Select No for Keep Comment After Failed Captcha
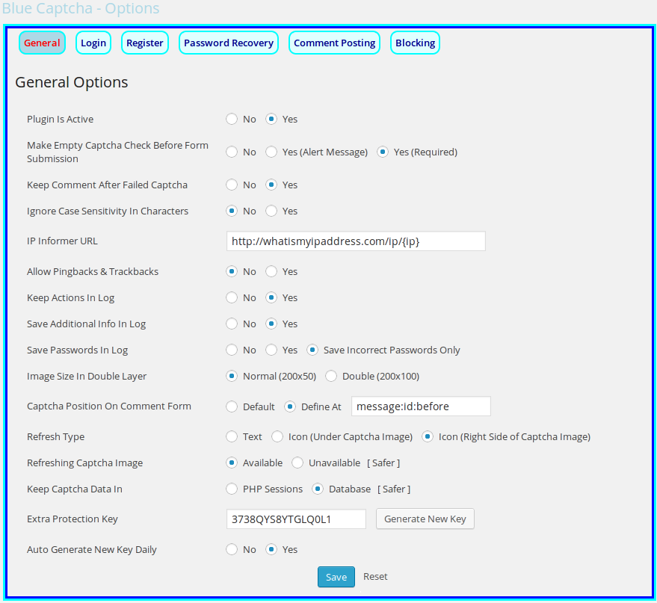The height and width of the screenshot is (603, 657). click(232, 185)
